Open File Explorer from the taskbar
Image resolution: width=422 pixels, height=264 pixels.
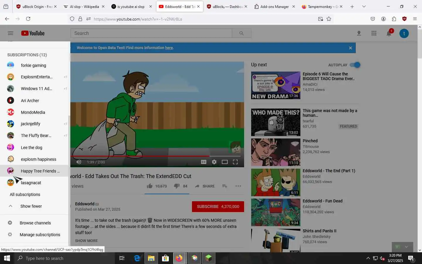(151, 258)
